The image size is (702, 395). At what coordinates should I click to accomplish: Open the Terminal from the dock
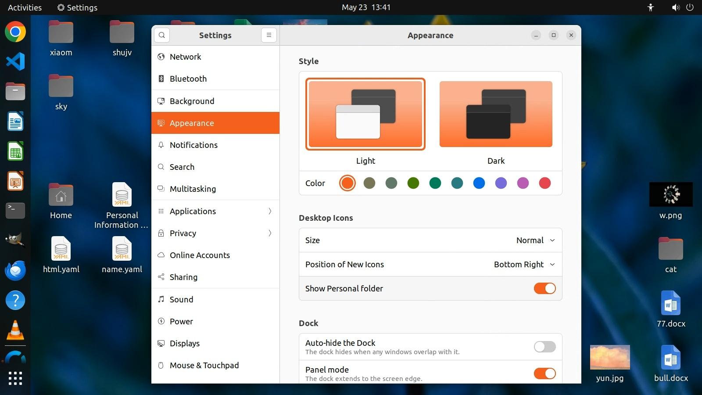[15, 211]
